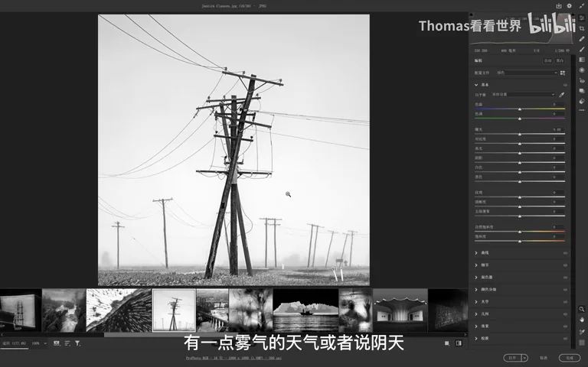Toggle visibility eye of 基本 panel
The height and width of the screenshot is (367, 588).
565,85
